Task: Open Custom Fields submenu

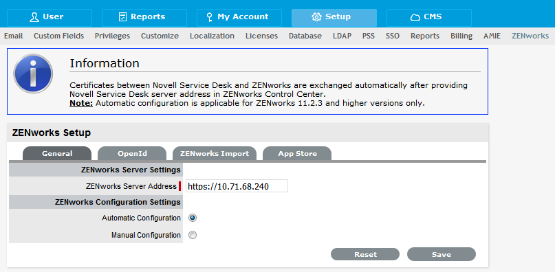Action: click(58, 36)
